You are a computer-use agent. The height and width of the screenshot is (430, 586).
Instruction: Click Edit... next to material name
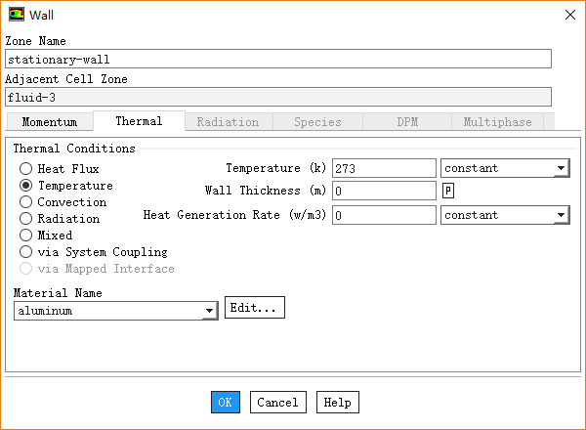tap(254, 308)
